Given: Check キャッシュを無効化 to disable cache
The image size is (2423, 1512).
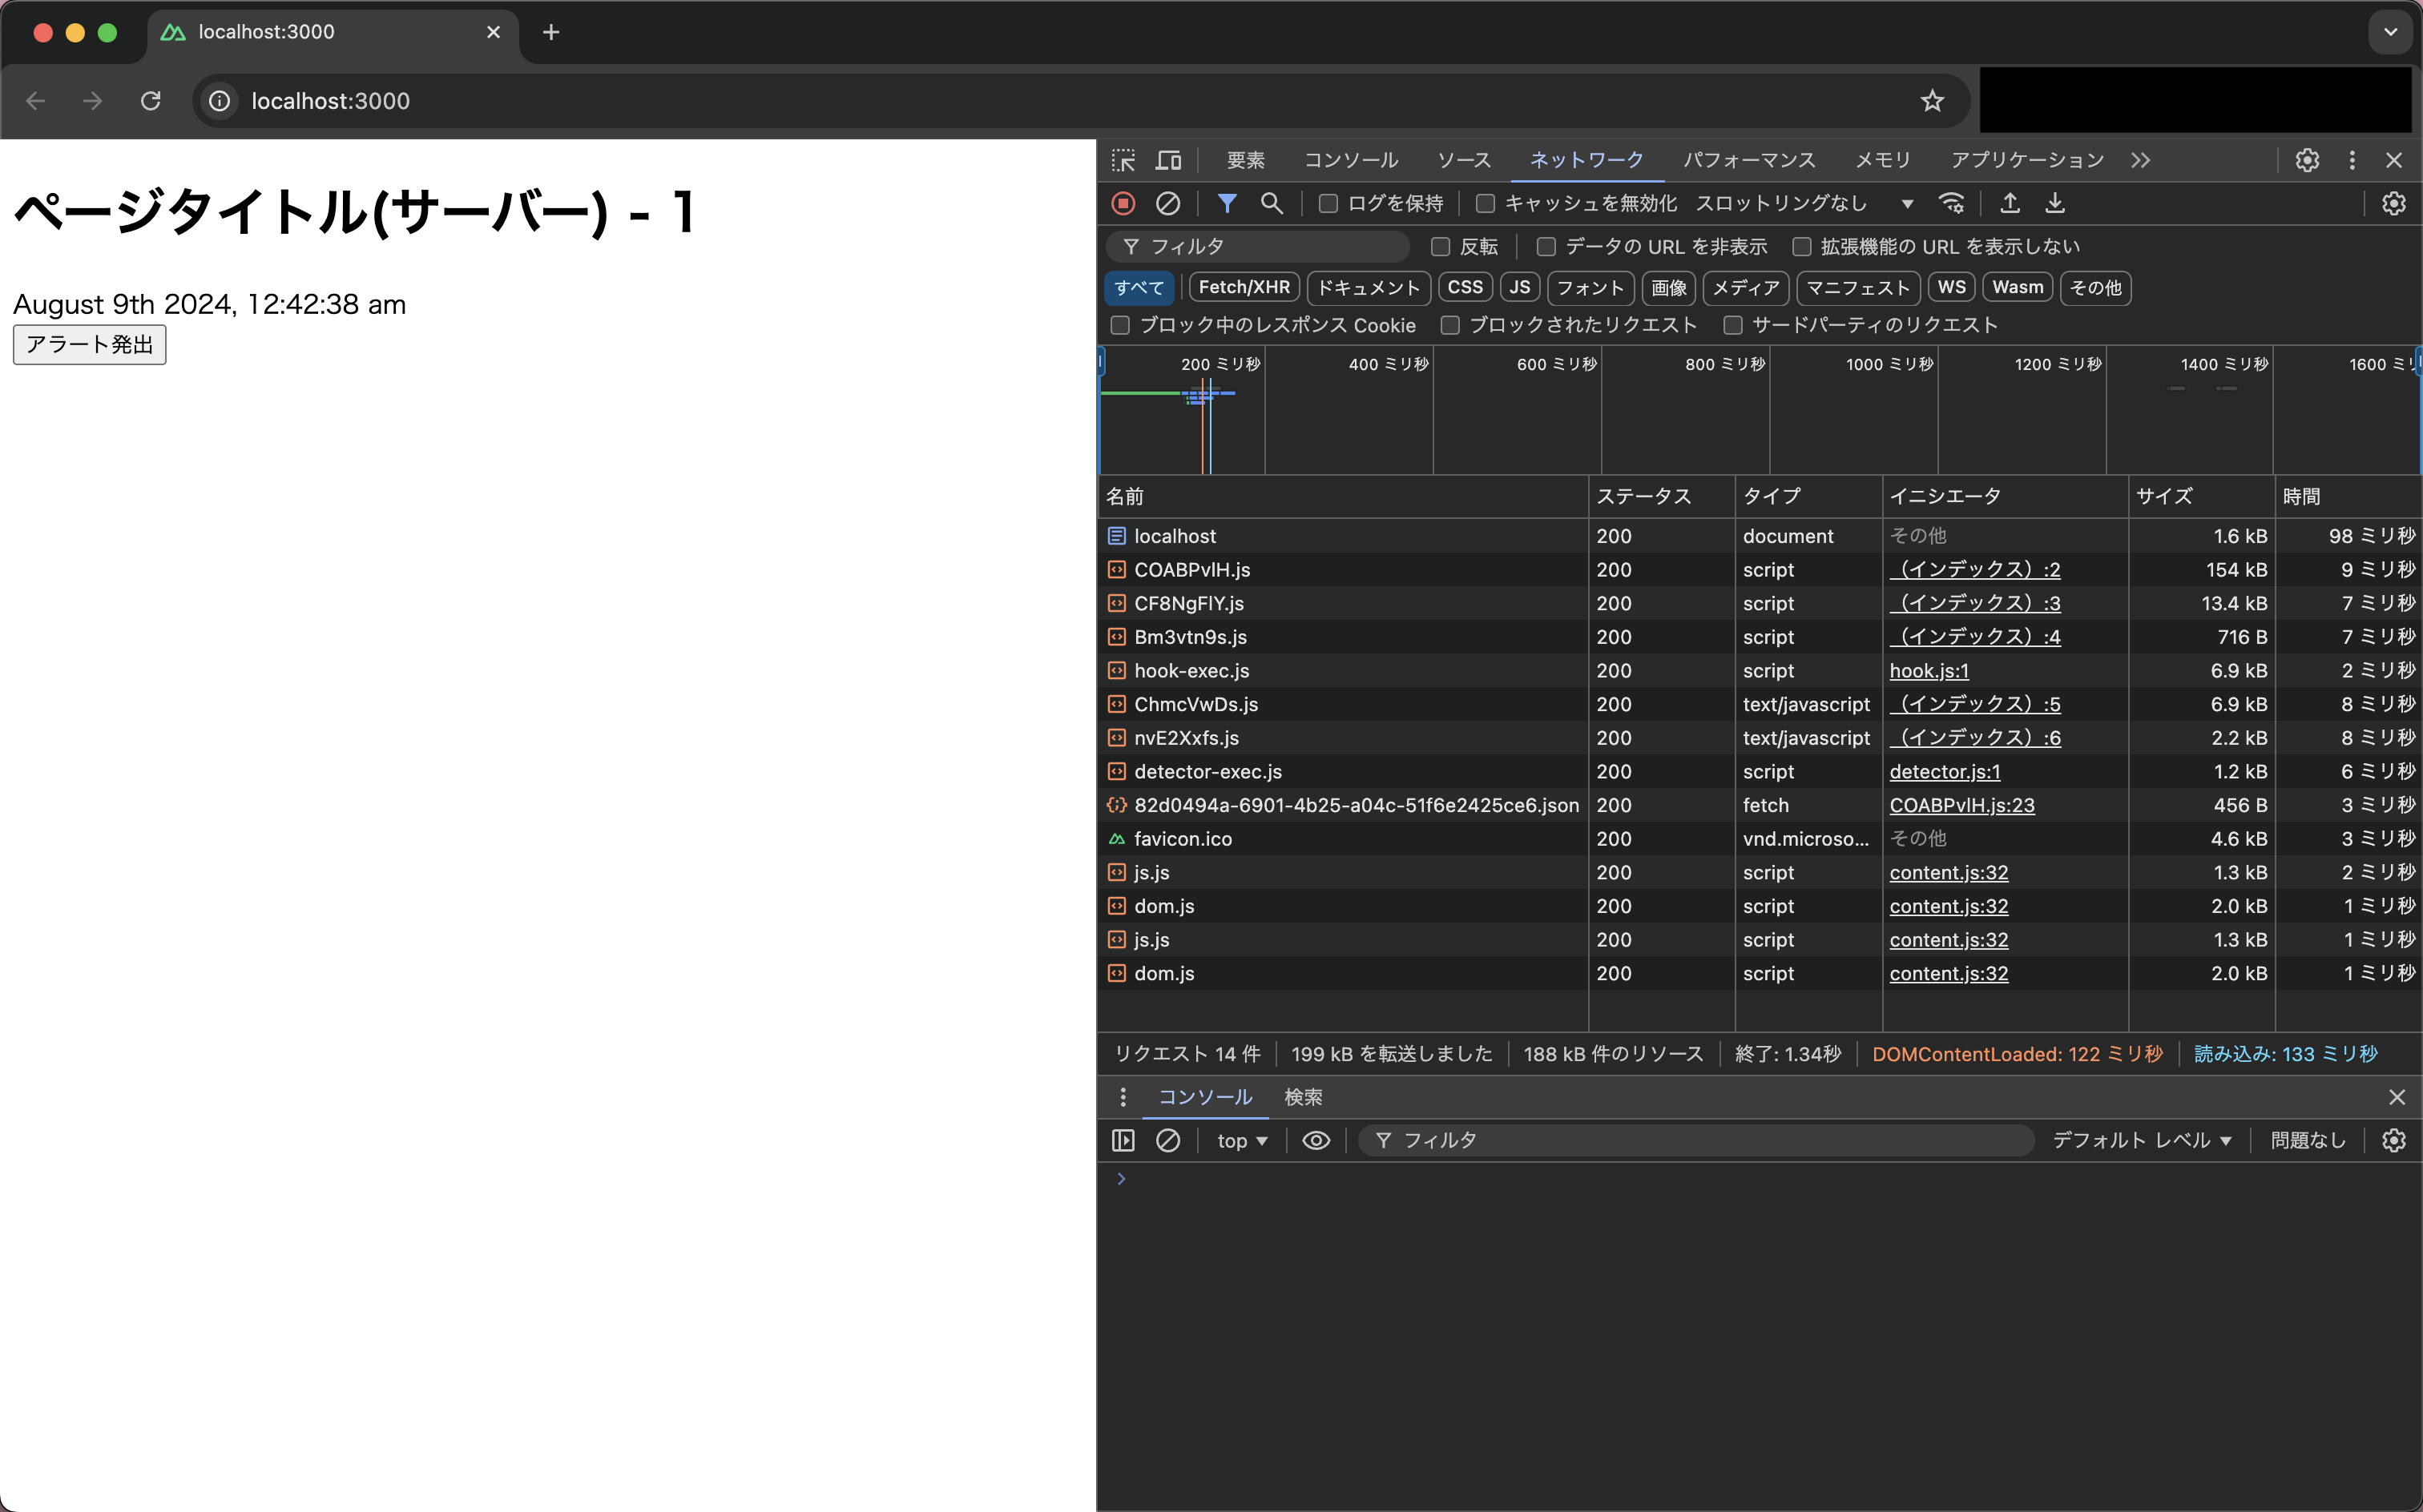Looking at the screenshot, I should (1486, 203).
